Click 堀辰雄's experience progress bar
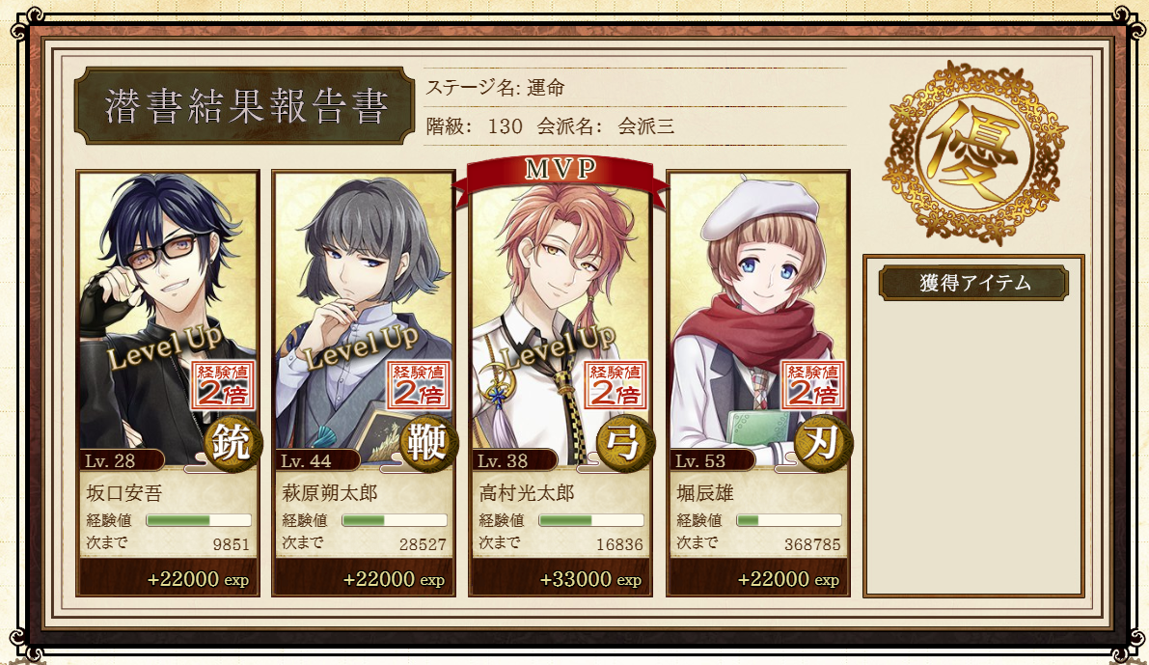1149x665 pixels. click(x=788, y=520)
